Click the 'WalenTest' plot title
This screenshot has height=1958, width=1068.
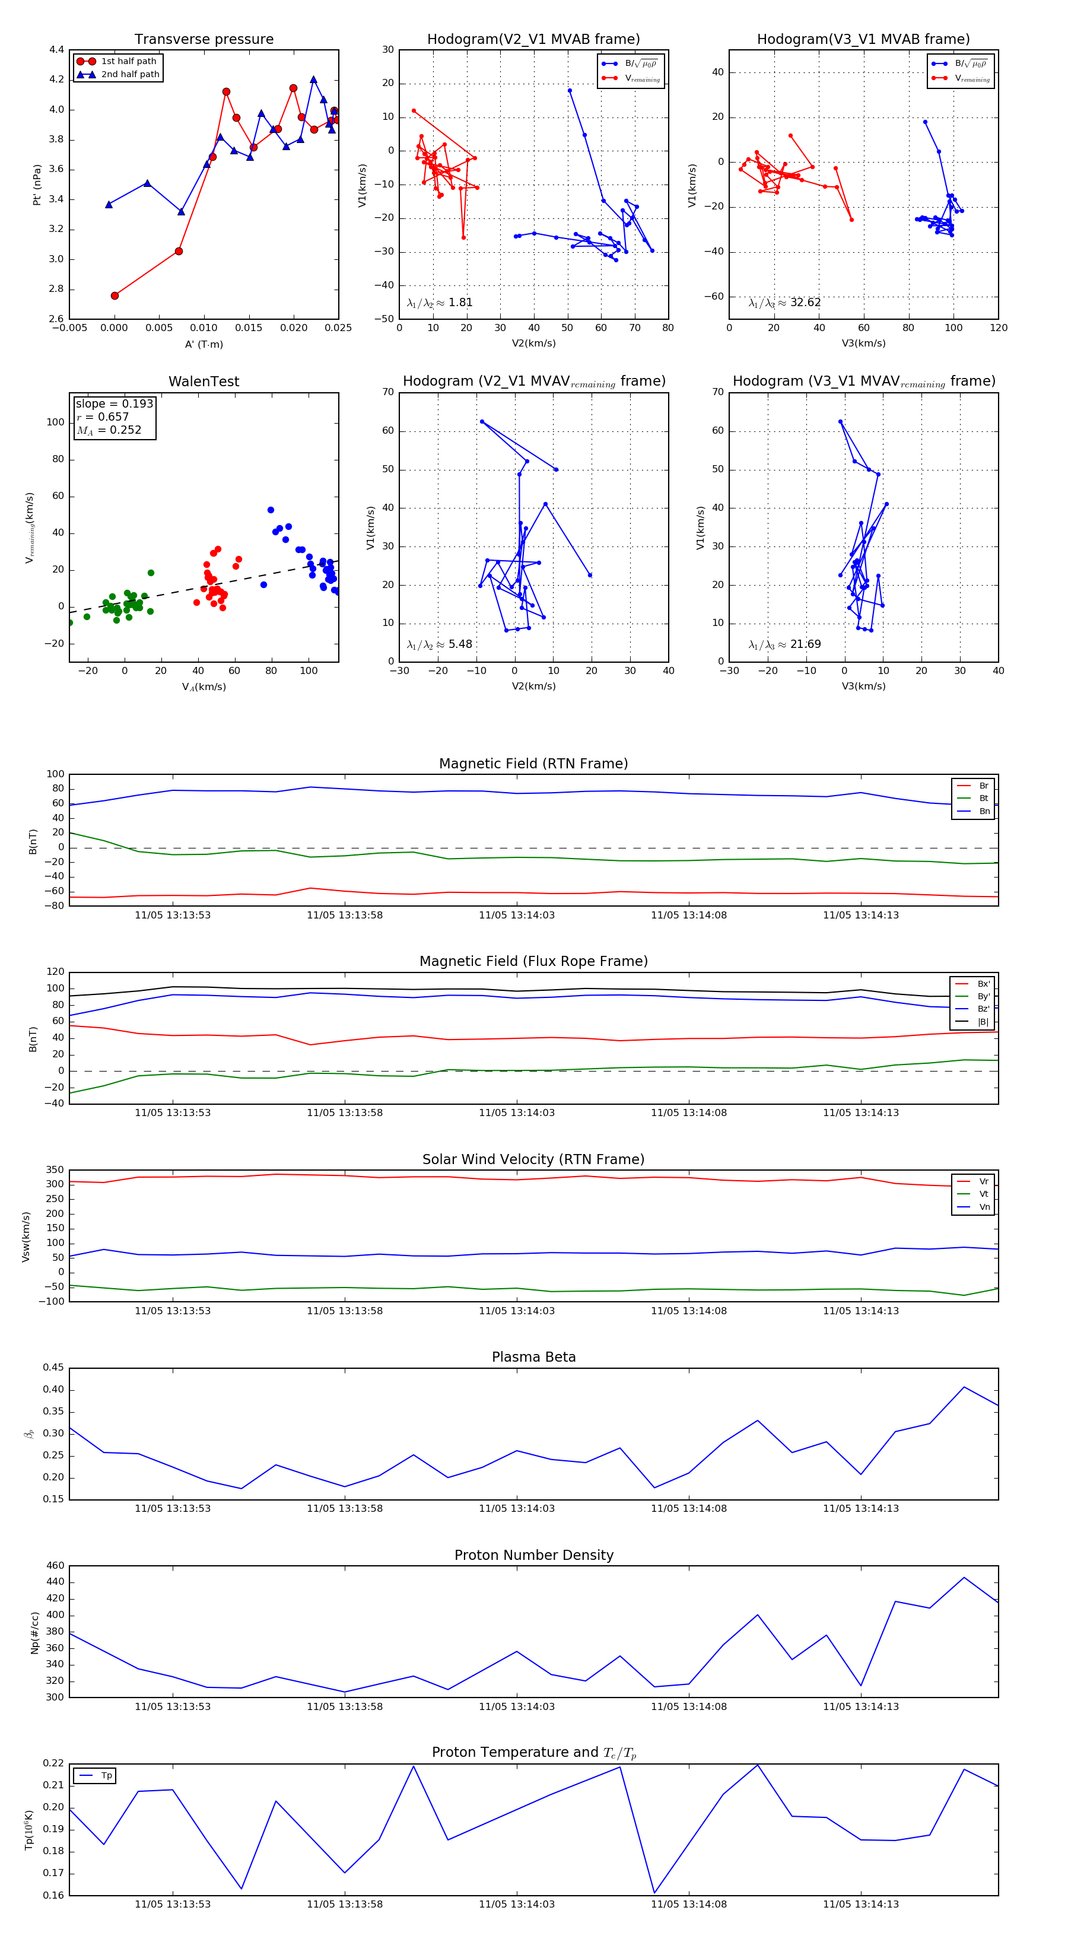(204, 382)
